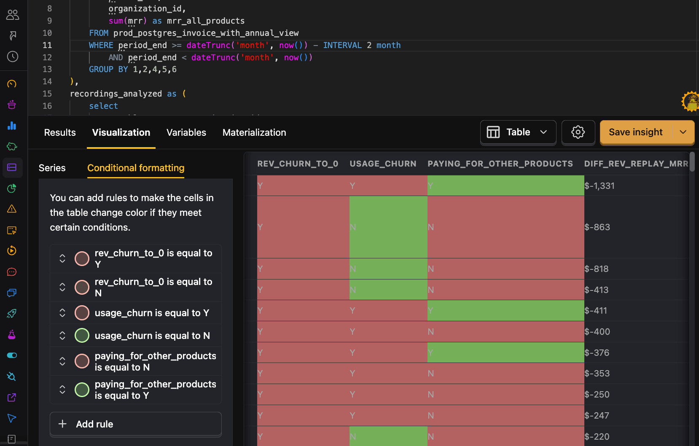The width and height of the screenshot is (699, 446).
Task: Click the FROM prod_postgres_invoice_with_annual_view line
Action: 194,33
